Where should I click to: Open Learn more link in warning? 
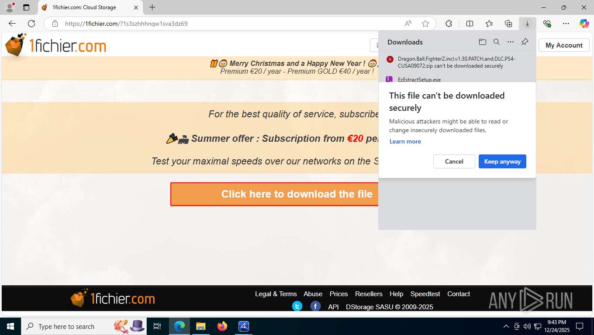pyautogui.click(x=405, y=141)
